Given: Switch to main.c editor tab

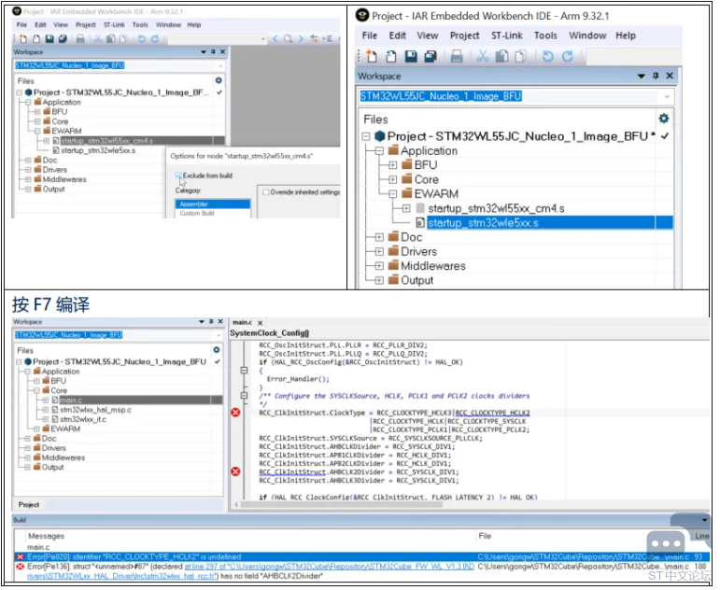Looking at the screenshot, I should click(x=243, y=322).
